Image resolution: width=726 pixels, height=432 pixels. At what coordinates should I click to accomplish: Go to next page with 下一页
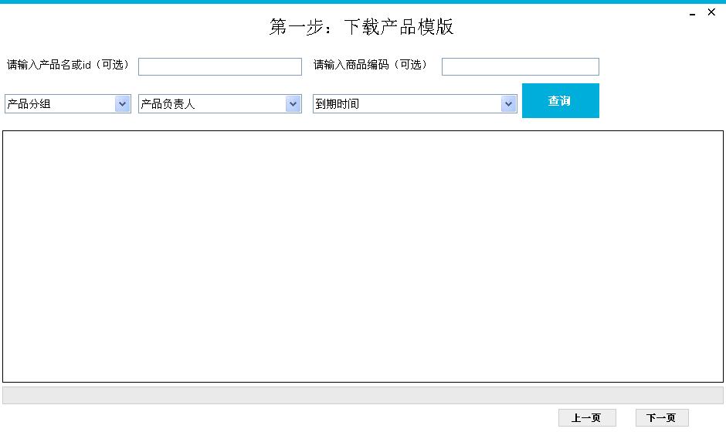coord(661,418)
